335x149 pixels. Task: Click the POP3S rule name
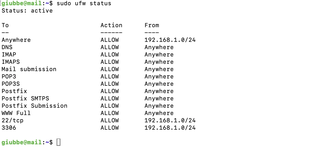click(10, 84)
